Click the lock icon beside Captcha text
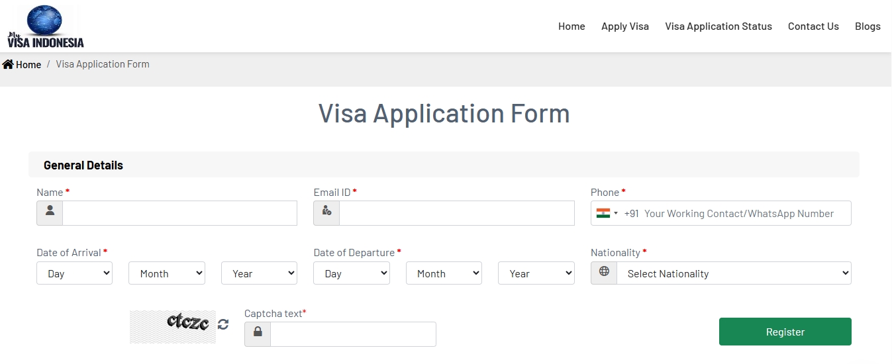Viewport: 892px width, 364px height. [258, 334]
